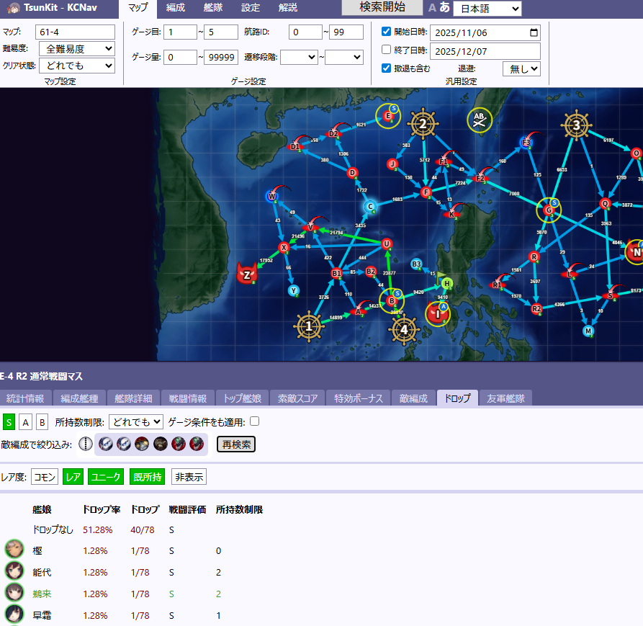
Task: Click the TsunKit app logo
Action: tap(14, 8)
